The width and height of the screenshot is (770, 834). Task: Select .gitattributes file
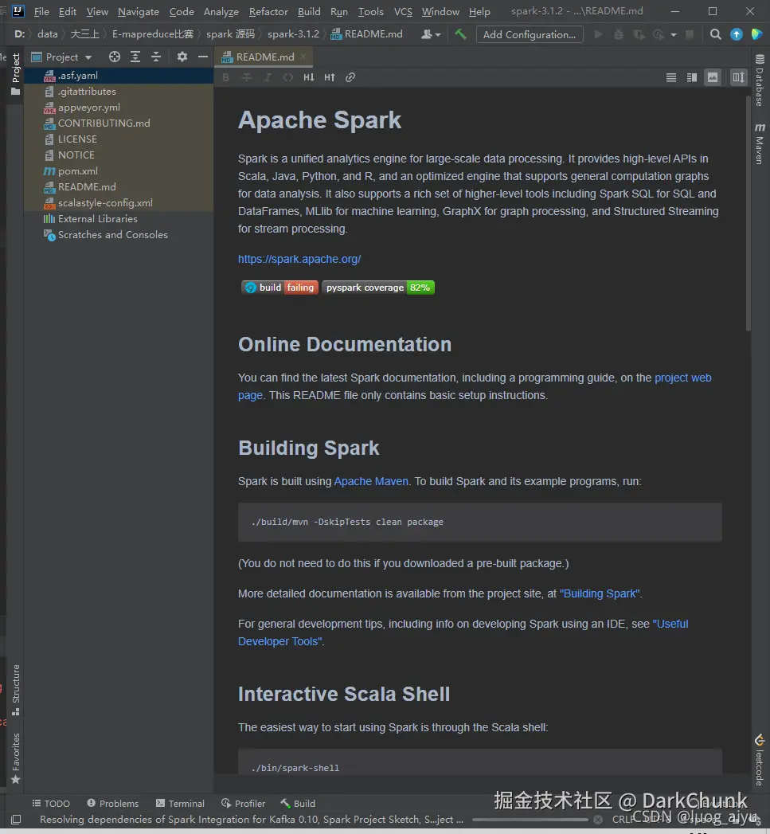click(119, 92)
